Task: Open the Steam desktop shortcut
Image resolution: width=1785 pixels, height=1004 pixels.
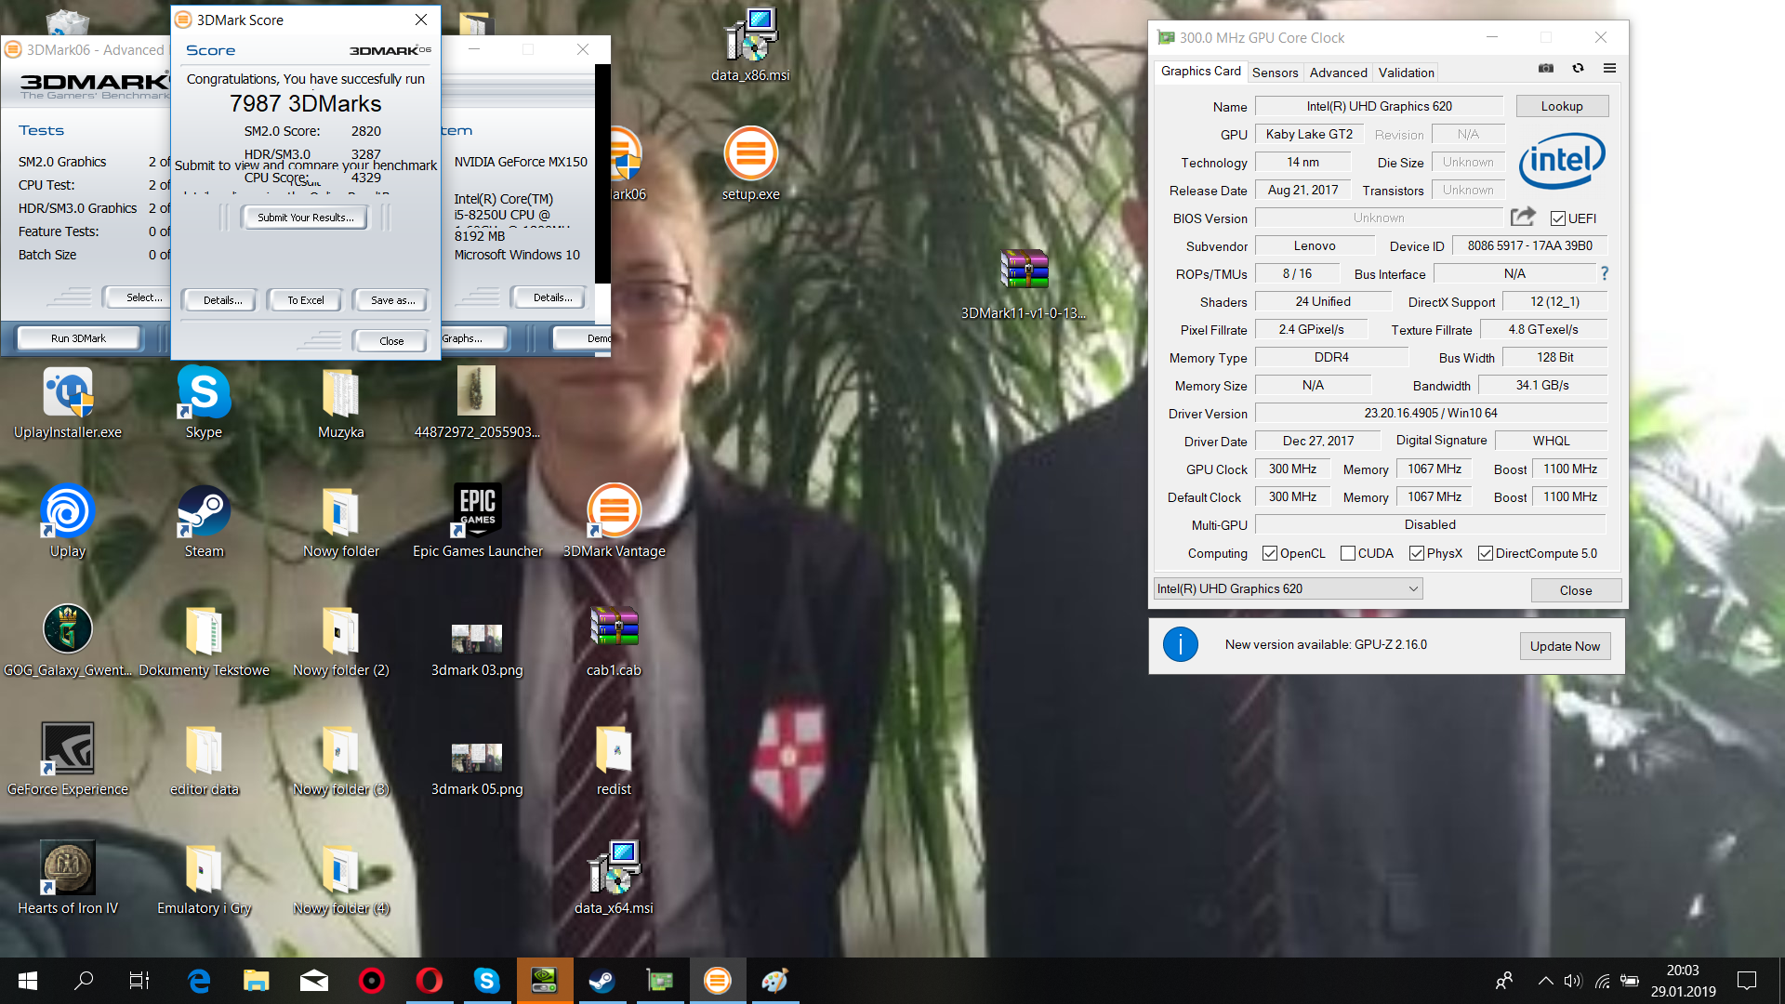Action: [x=204, y=521]
